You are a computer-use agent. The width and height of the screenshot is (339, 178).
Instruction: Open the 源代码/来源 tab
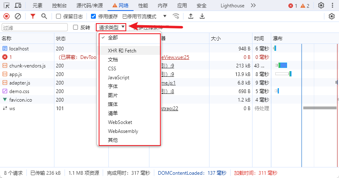point(89,6)
